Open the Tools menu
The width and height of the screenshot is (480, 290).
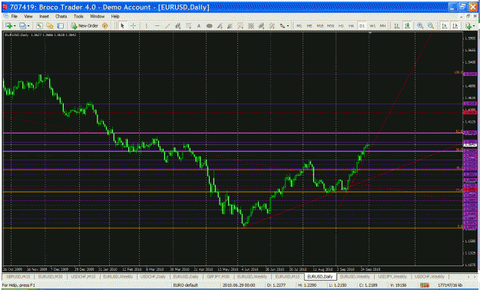[x=78, y=16]
